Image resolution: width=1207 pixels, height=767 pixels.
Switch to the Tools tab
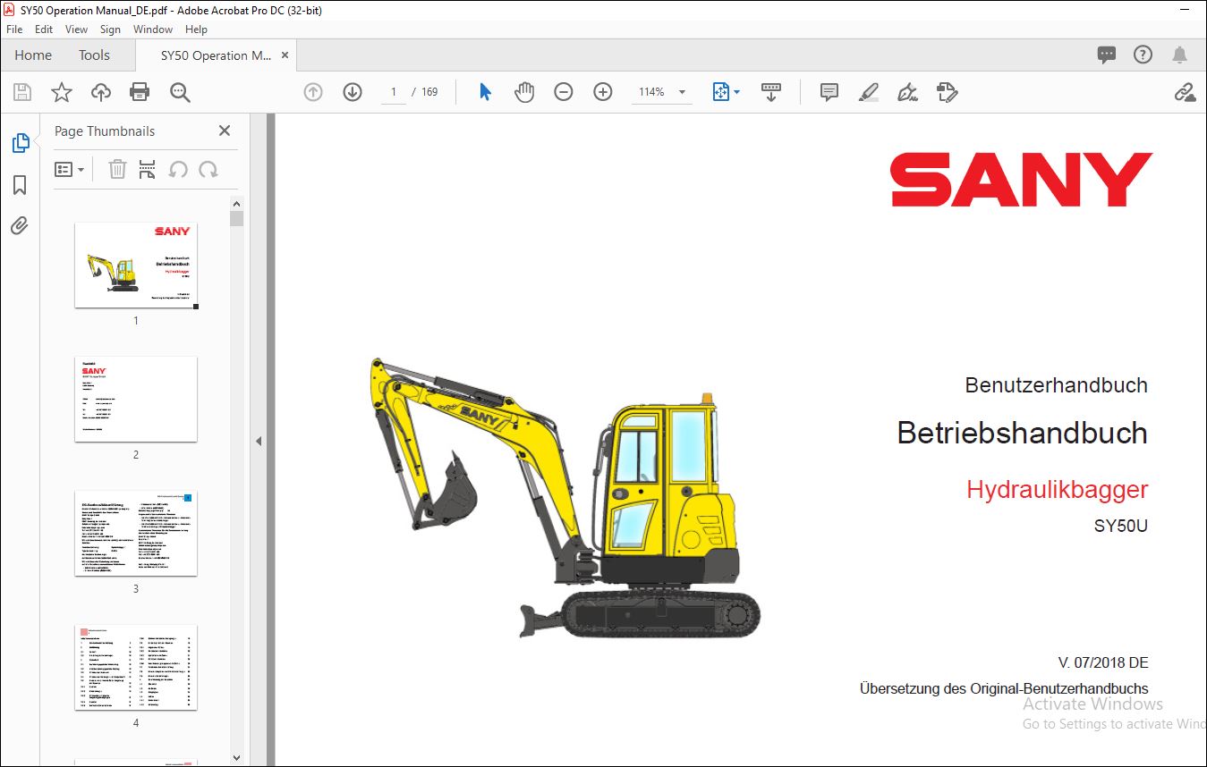[x=94, y=55]
